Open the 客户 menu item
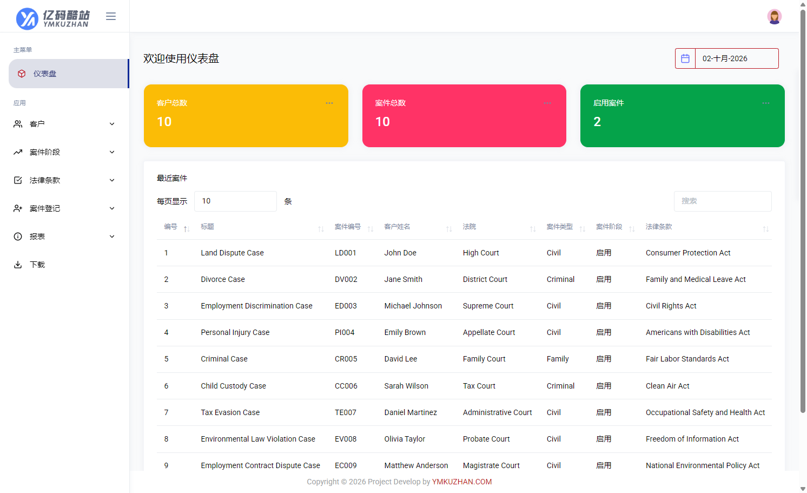The width and height of the screenshot is (807, 493). 64,124
